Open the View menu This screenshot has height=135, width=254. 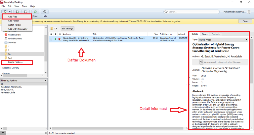(x=17, y=6)
